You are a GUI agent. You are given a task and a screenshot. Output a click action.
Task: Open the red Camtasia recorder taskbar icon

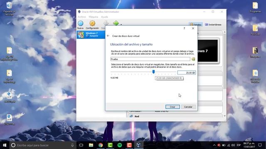(129, 145)
